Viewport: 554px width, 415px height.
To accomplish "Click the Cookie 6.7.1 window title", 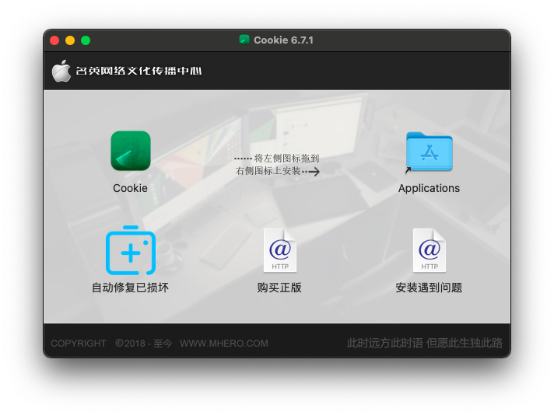I will pos(283,40).
